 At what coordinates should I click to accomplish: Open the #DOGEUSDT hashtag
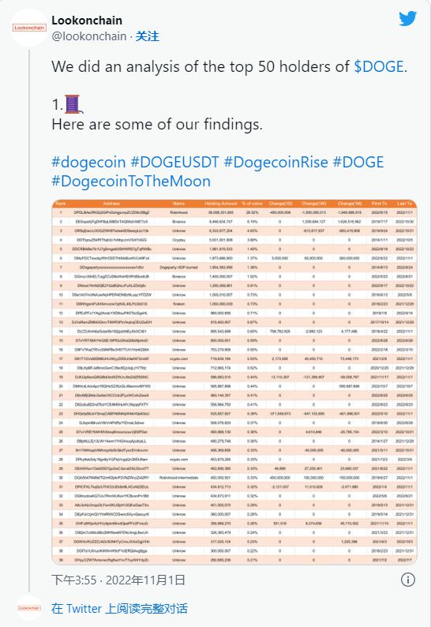coord(174,162)
